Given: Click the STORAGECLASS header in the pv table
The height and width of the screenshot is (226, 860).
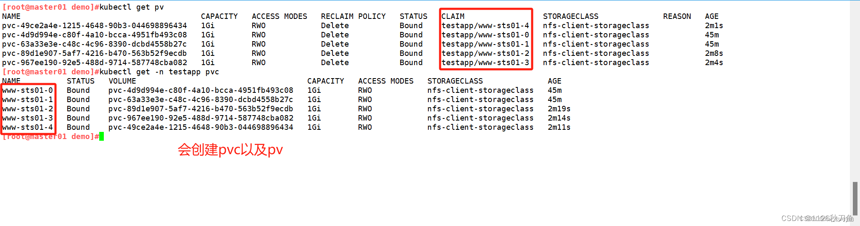Looking at the screenshot, I should [x=570, y=16].
